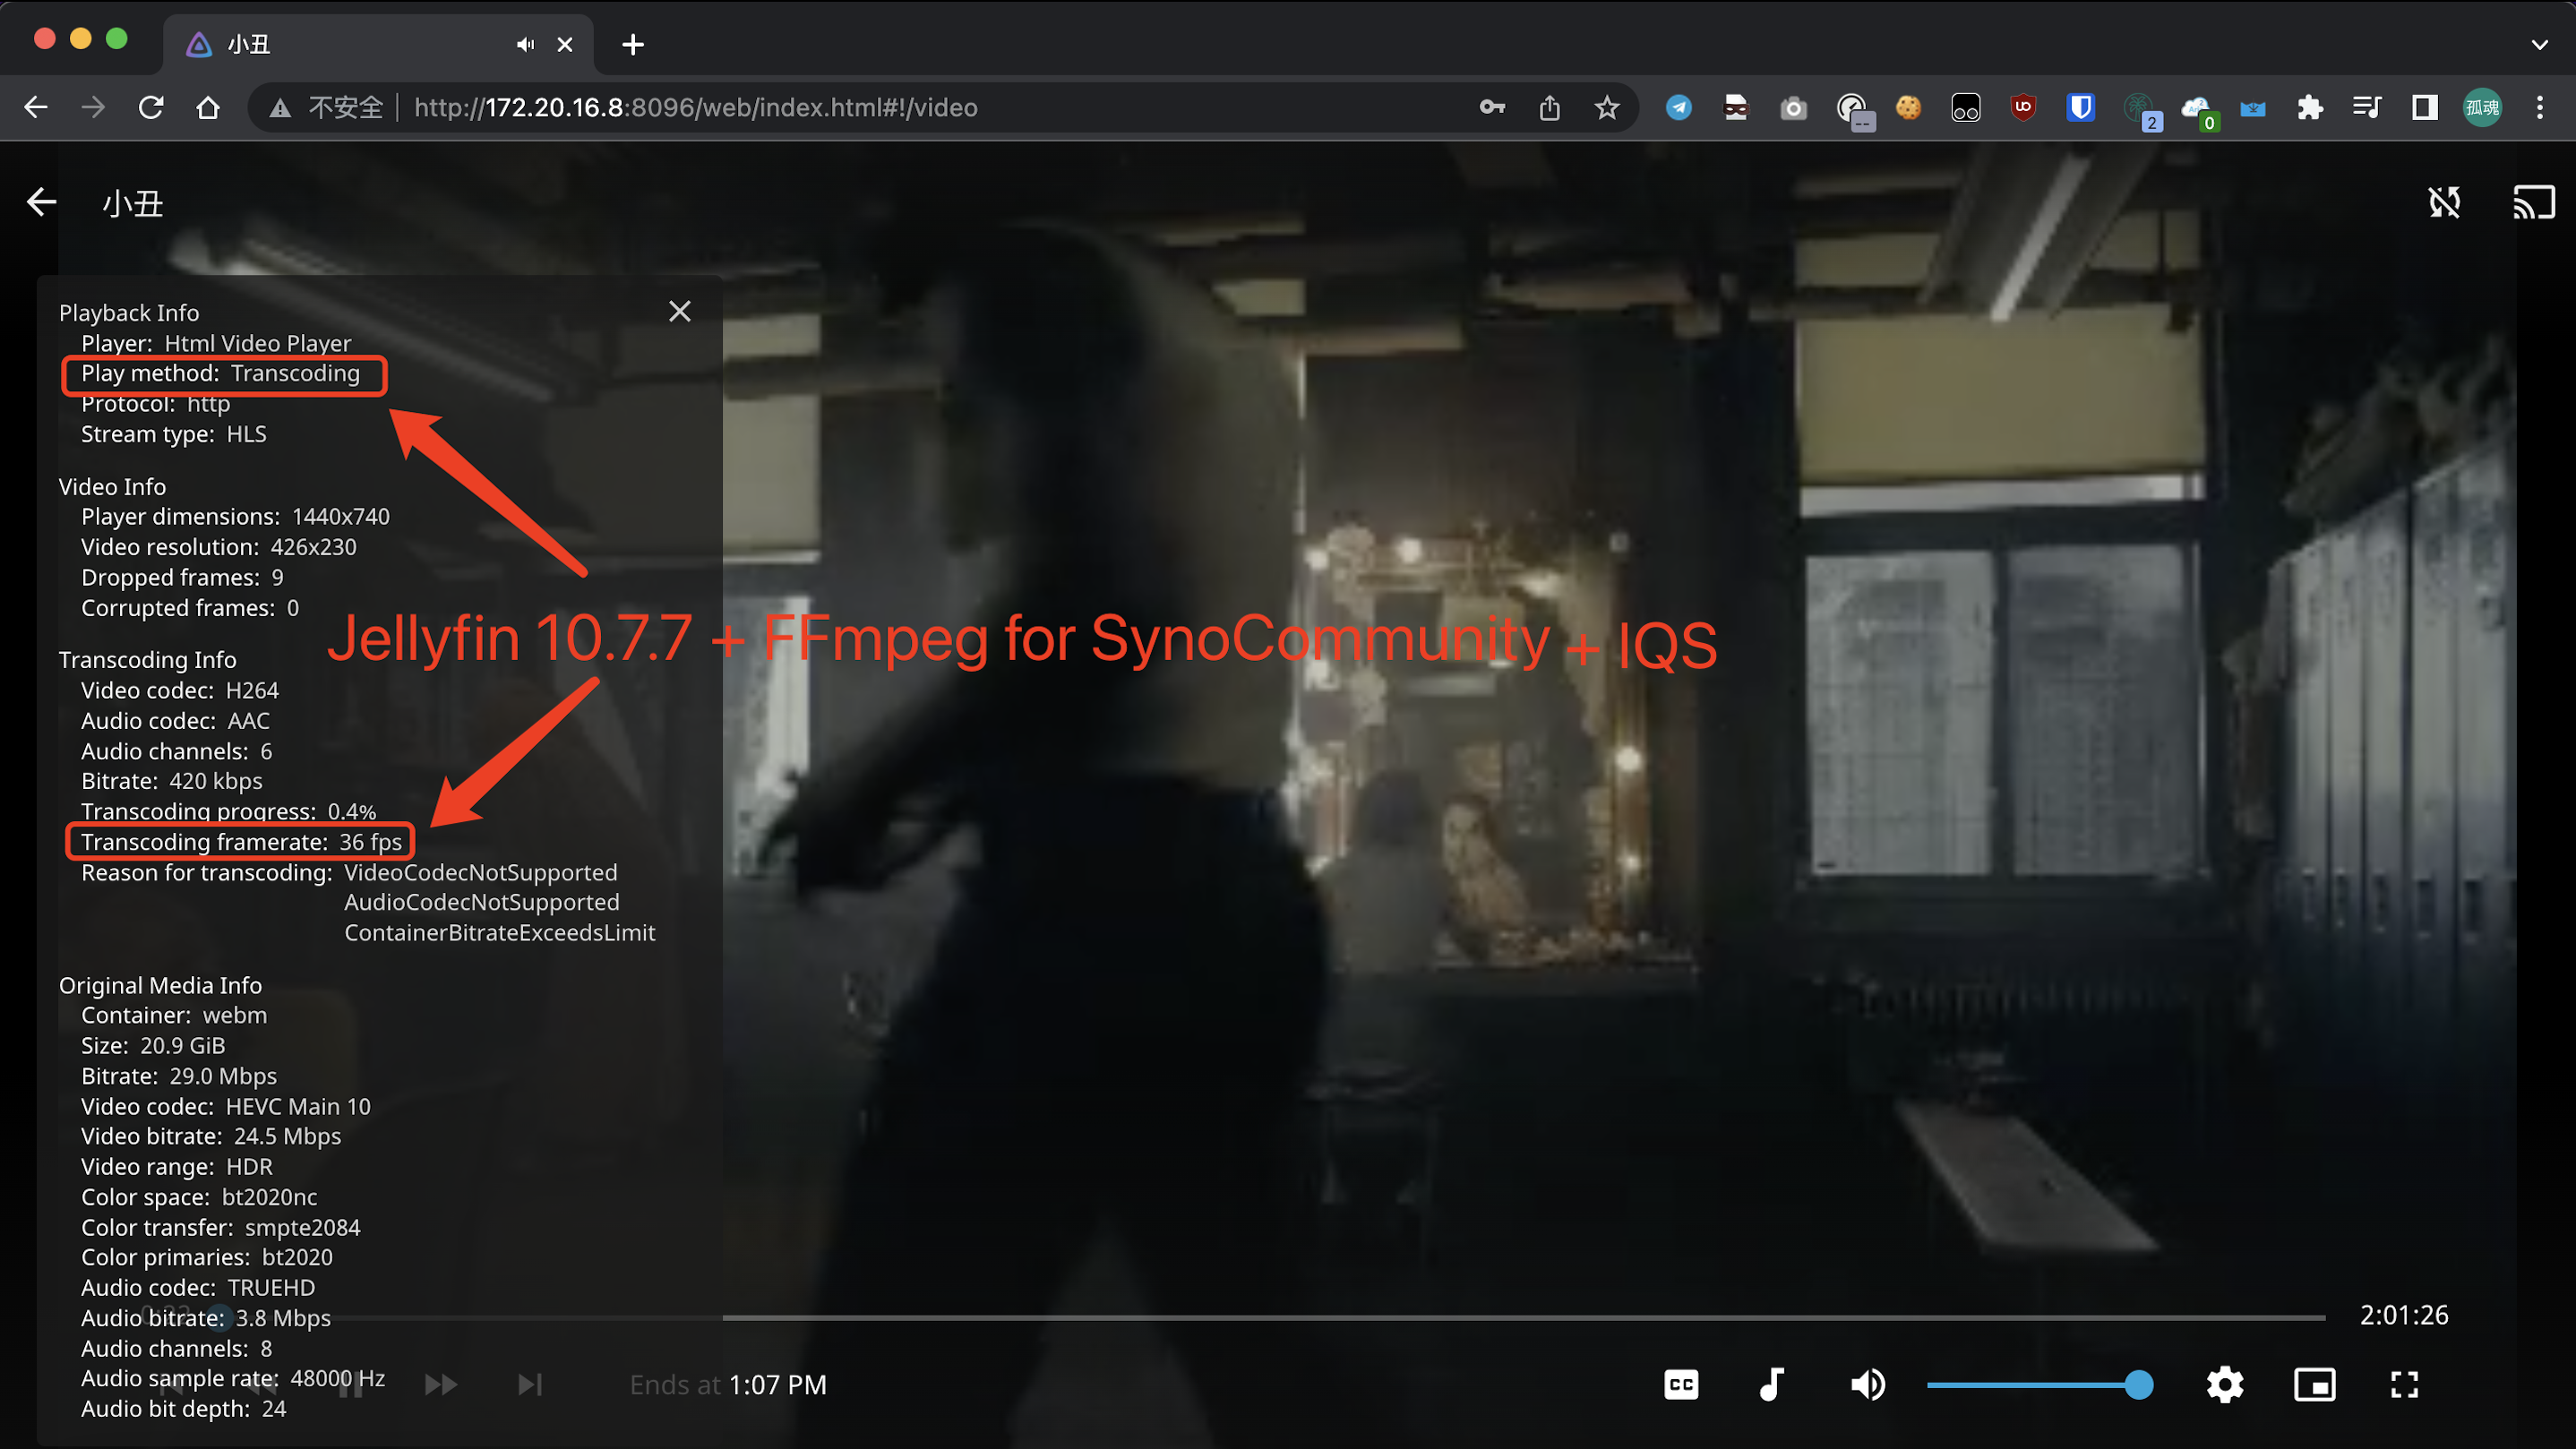The width and height of the screenshot is (2576, 1449).
Task: Open playback quality settings gear
Action: click(2224, 1384)
